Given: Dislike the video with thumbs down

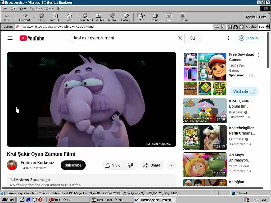Looking at the screenshot, I should pyautogui.click(x=130, y=165).
